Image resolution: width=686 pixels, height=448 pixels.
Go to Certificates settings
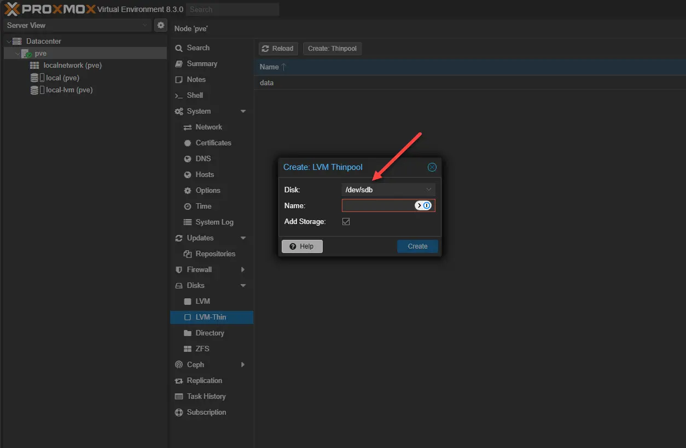(213, 143)
